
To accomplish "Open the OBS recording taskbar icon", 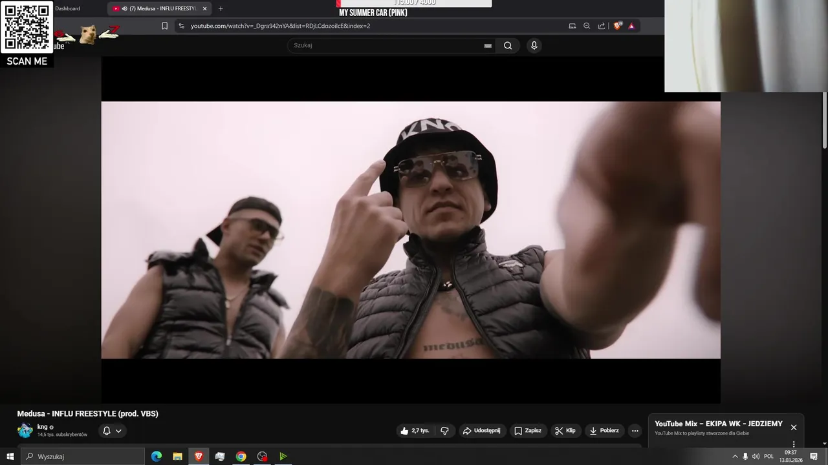I will point(262,457).
